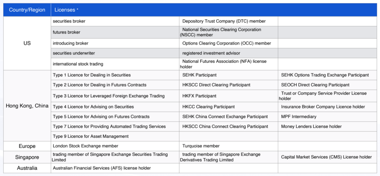Click the SEHK Participant cell

click(229, 75)
